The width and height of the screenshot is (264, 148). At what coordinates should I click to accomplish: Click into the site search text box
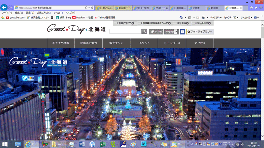125,32
